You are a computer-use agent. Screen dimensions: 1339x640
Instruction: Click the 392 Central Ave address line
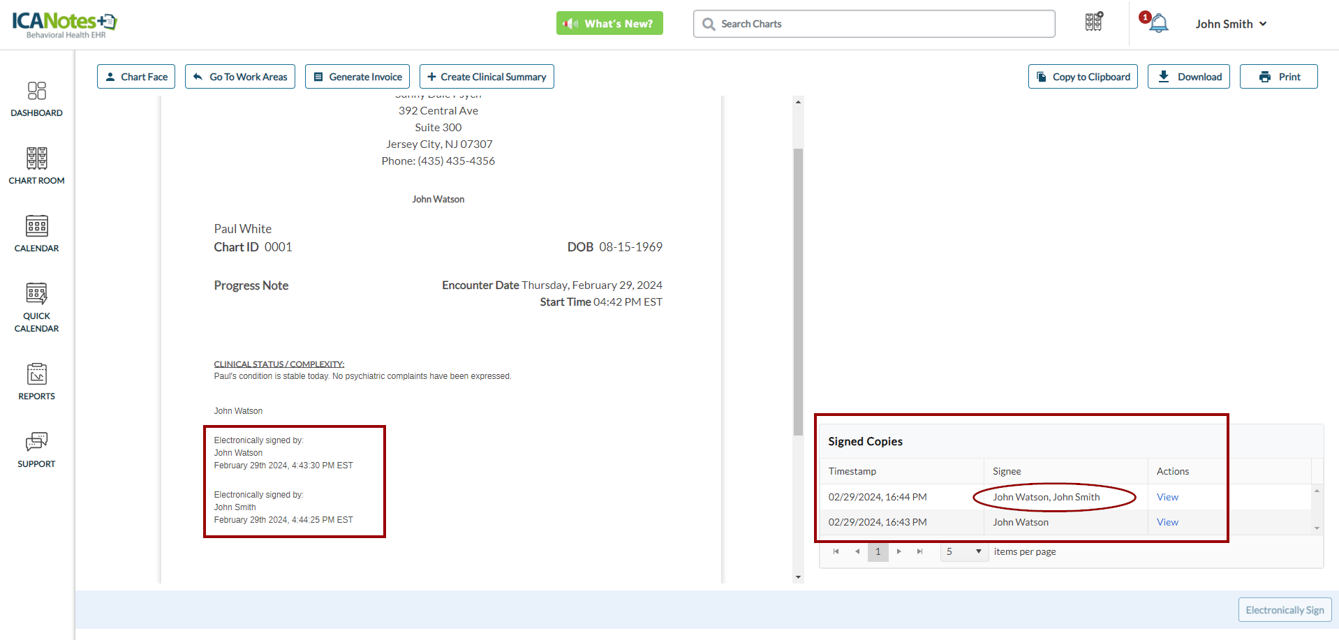(438, 111)
